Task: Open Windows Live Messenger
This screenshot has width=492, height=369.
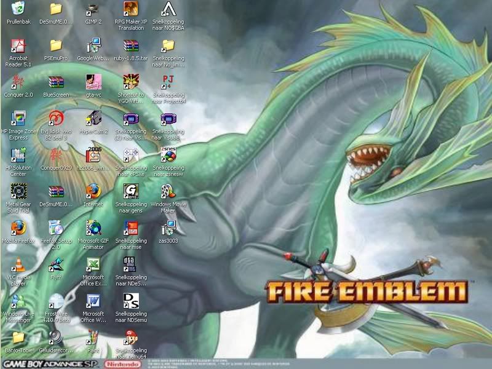Action: (18, 301)
